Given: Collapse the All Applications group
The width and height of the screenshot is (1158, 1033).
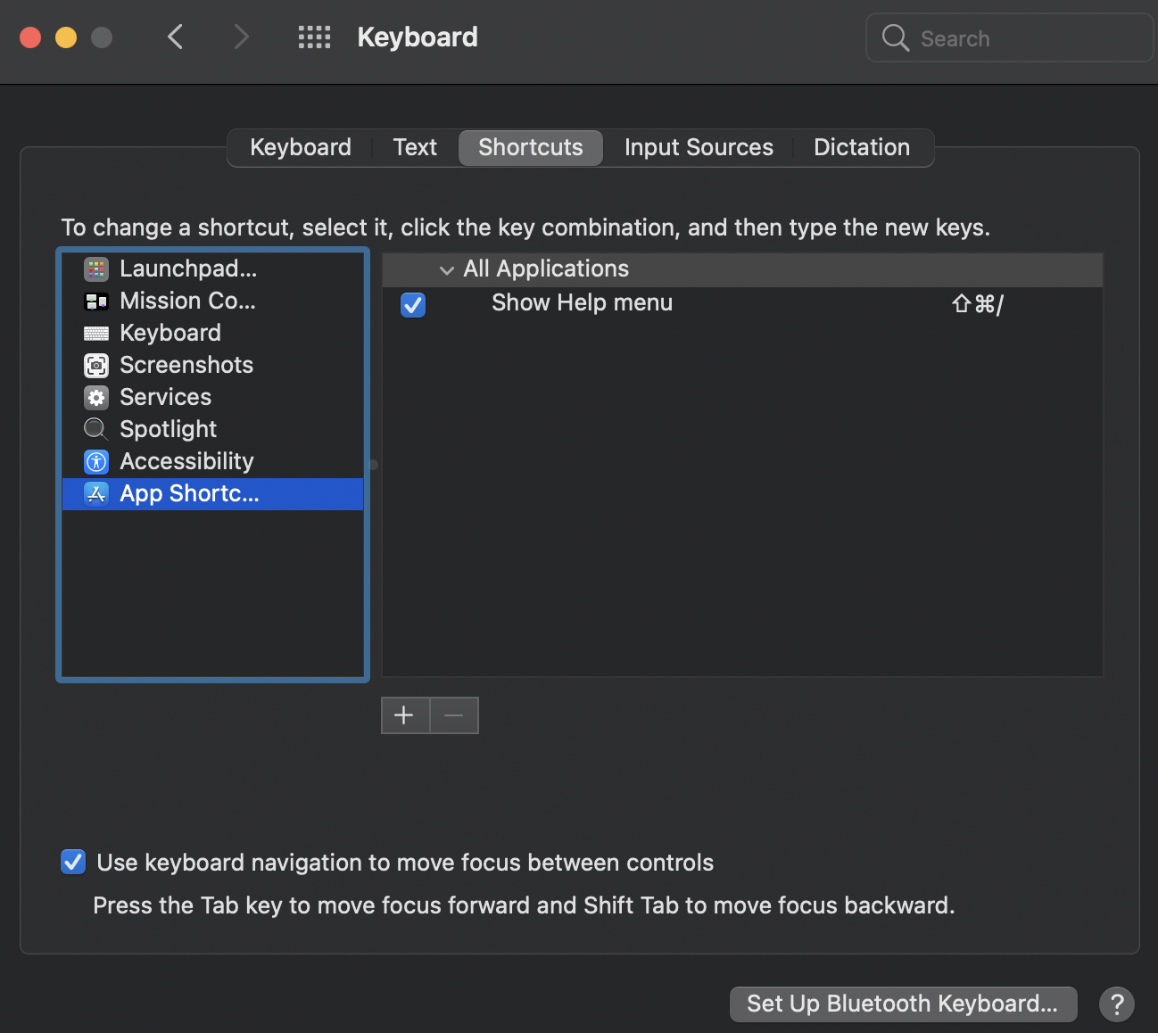Looking at the screenshot, I should 447,269.
